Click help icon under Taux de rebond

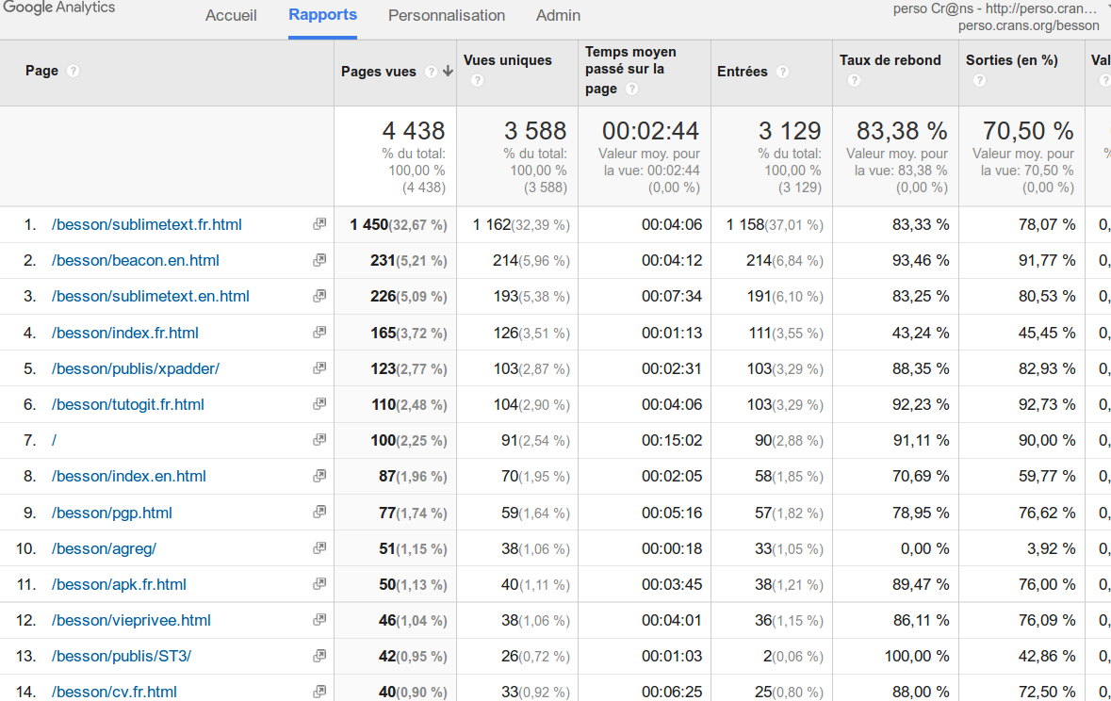tap(853, 81)
